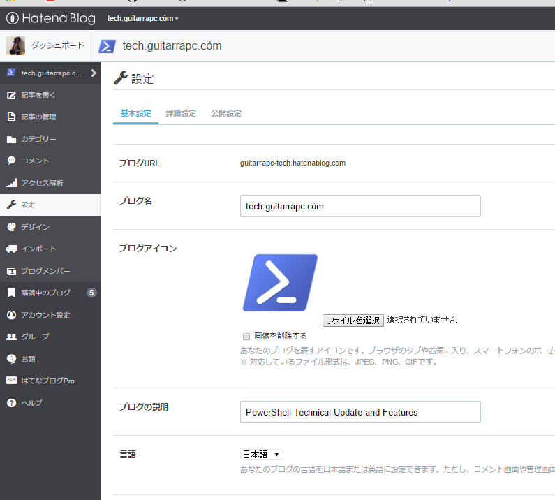
Task: Click the ブログメンバー members icon
Action: (11, 271)
